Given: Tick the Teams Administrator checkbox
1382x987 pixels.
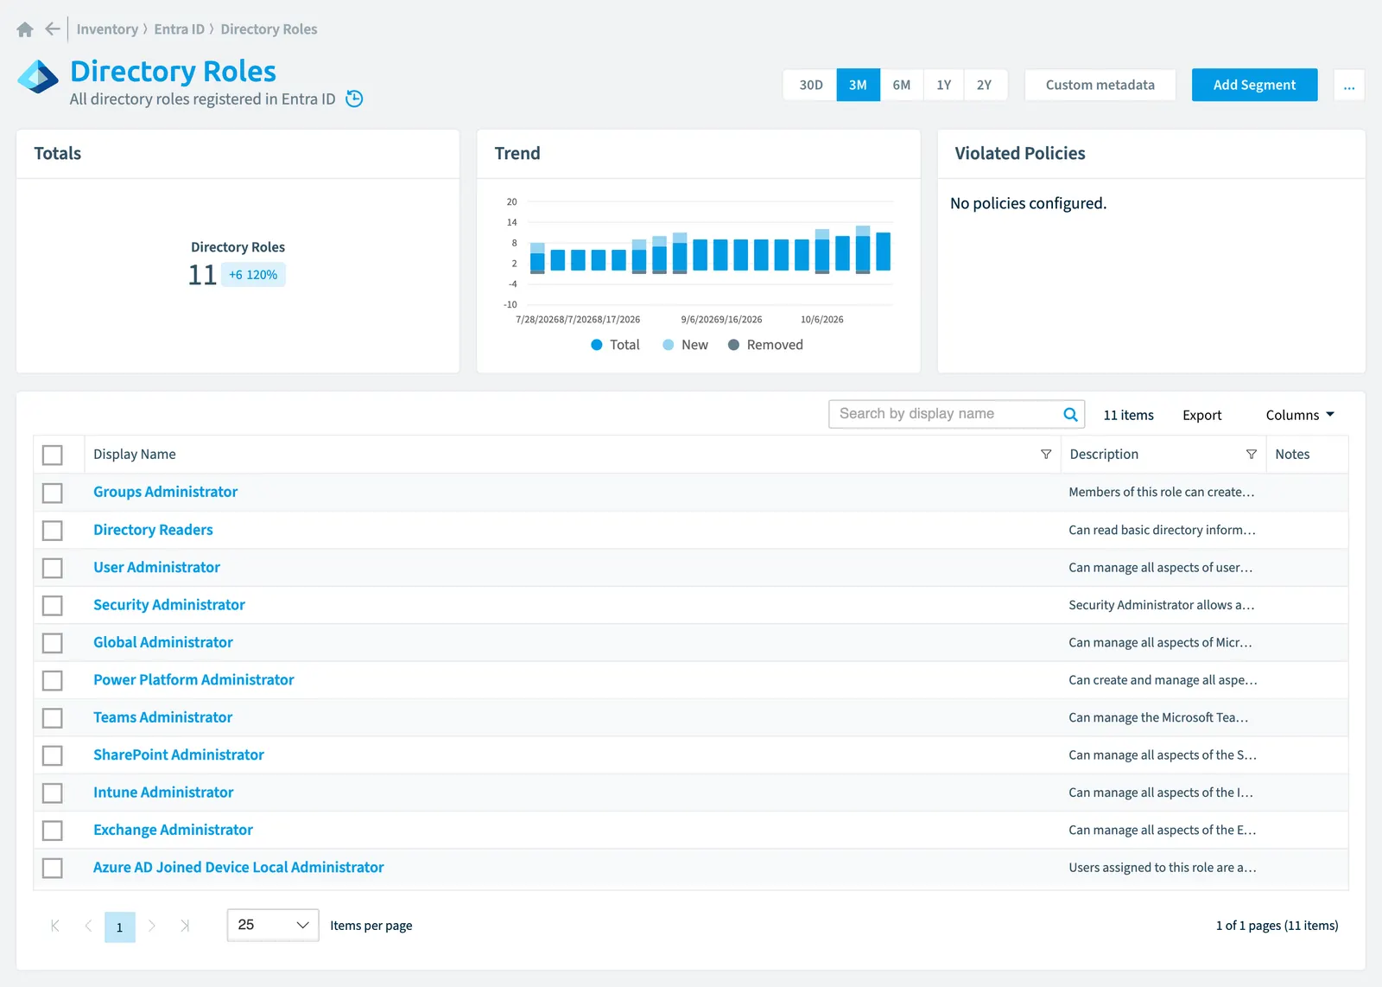Looking at the screenshot, I should point(53,718).
